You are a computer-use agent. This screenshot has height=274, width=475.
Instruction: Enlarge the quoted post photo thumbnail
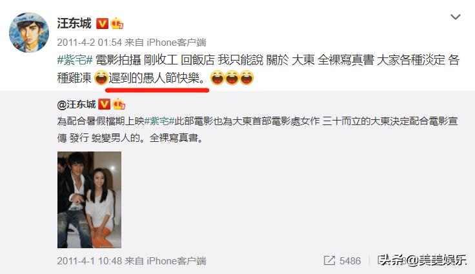pyautogui.click(x=89, y=200)
